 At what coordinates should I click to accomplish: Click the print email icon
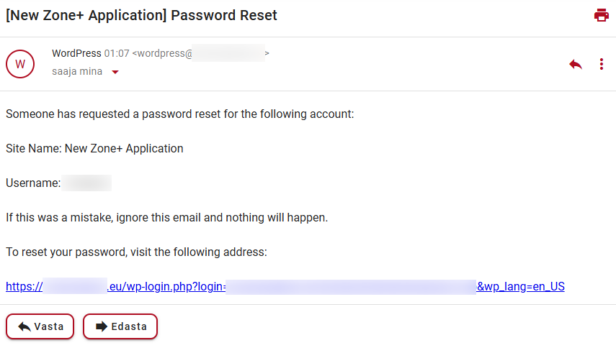coord(602,15)
